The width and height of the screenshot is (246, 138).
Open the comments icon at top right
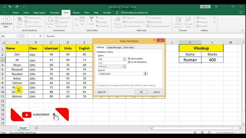241,13
